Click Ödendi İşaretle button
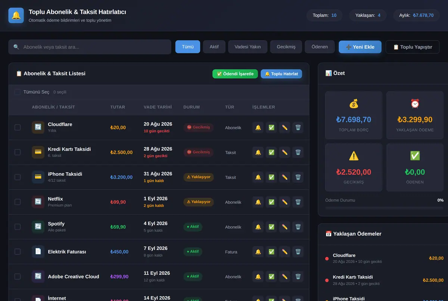Screen dimensions: 448x301 coord(235,74)
